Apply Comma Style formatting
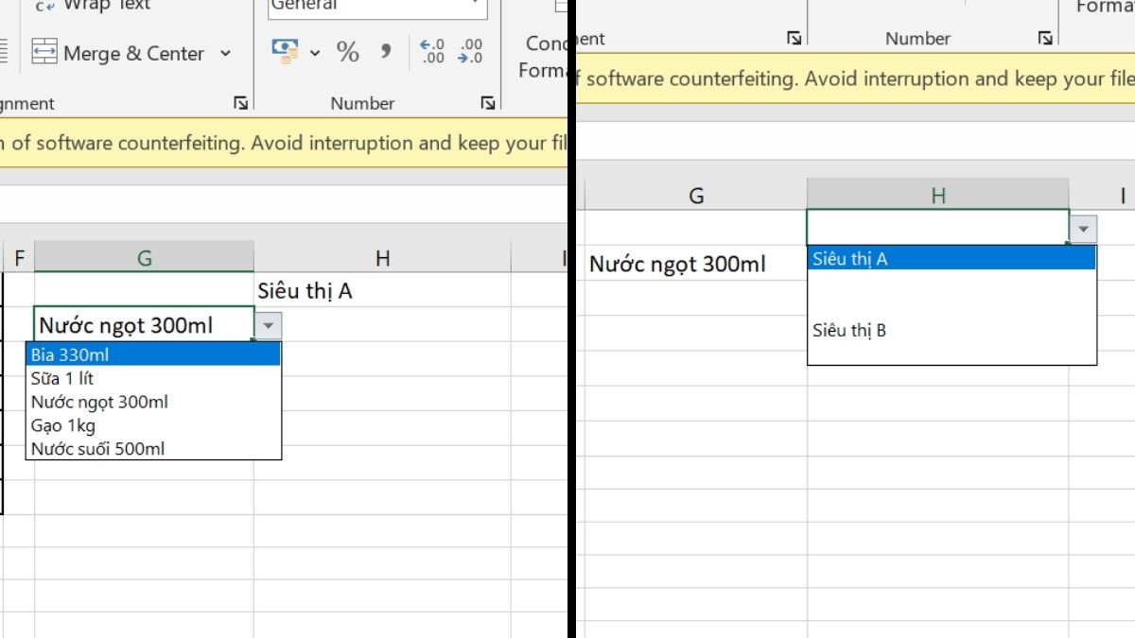Image resolution: width=1135 pixels, height=638 pixels. tap(385, 51)
